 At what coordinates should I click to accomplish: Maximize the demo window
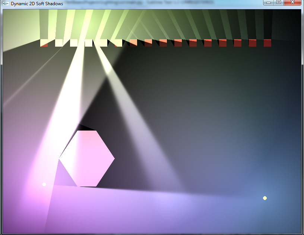tap(278, 3)
